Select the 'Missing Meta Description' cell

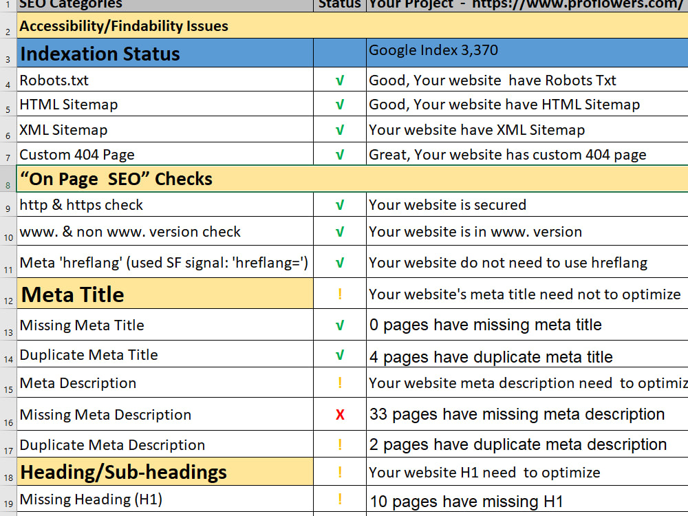point(165,414)
